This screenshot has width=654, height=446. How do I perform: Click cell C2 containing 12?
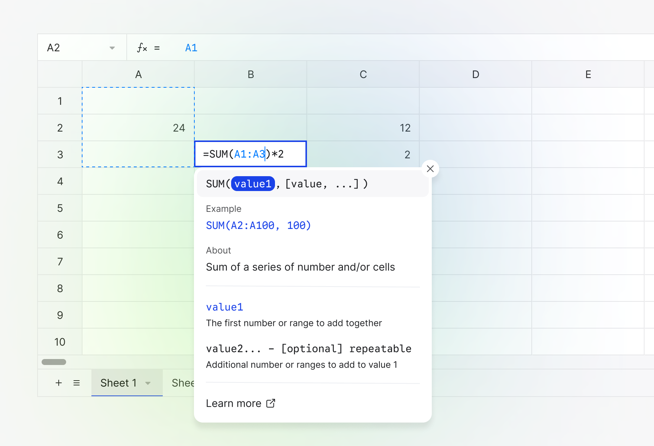tap(363, 128)
